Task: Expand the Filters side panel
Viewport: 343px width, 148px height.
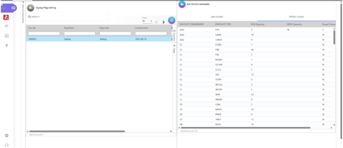Action: click(x=174, y=49)
